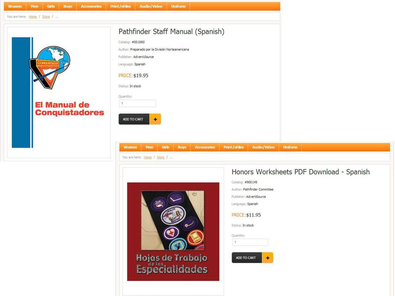Choose Boys in the lower navigation bar
Screen dimensions: 395x296
pyautogui.click(x=182, y=147)
